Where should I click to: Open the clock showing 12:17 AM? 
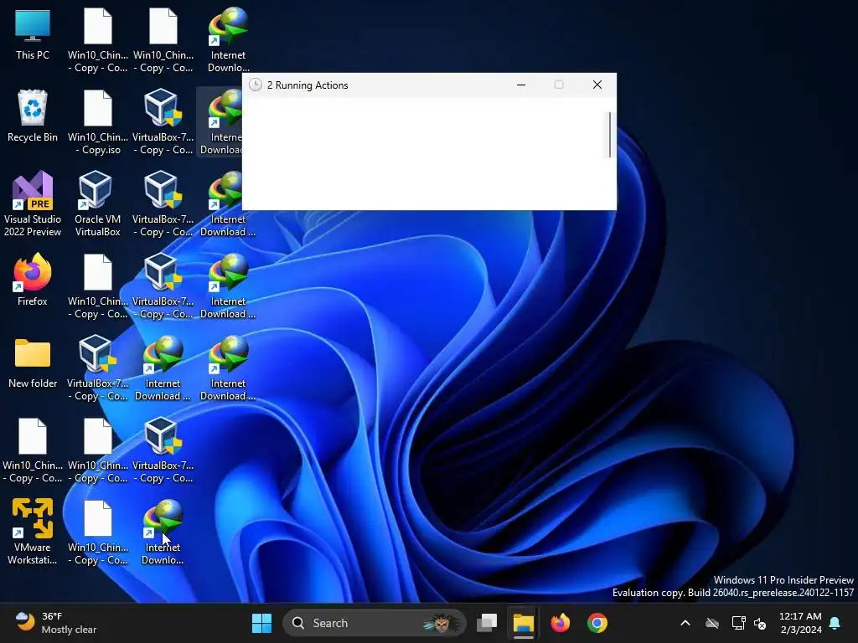800,623
